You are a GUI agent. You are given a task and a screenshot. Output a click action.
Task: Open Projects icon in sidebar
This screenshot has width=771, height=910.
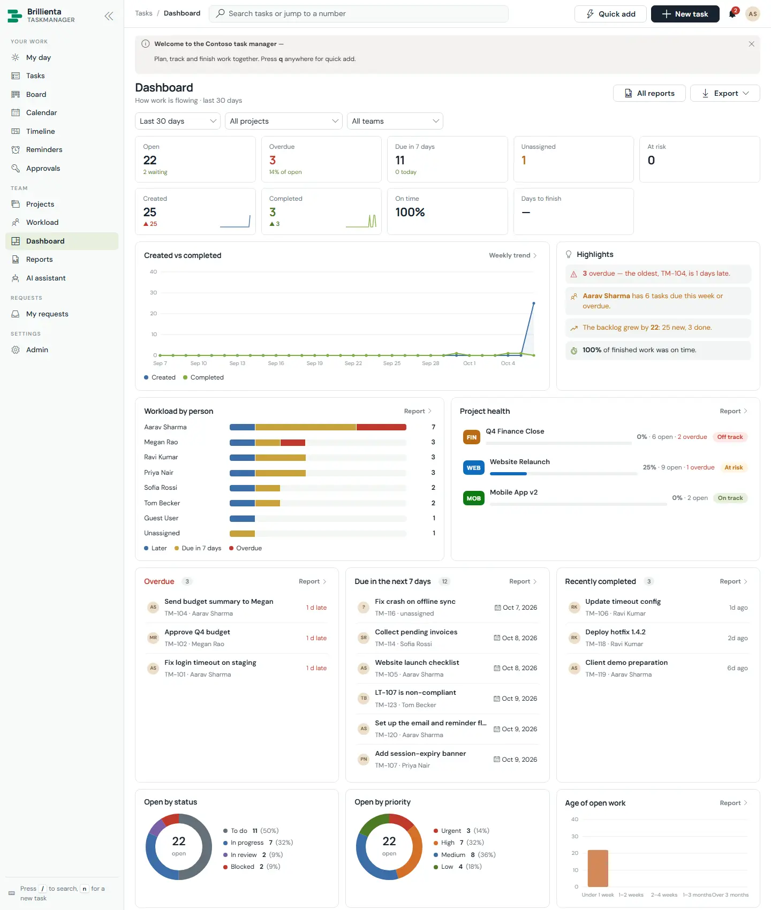point(16,204)
